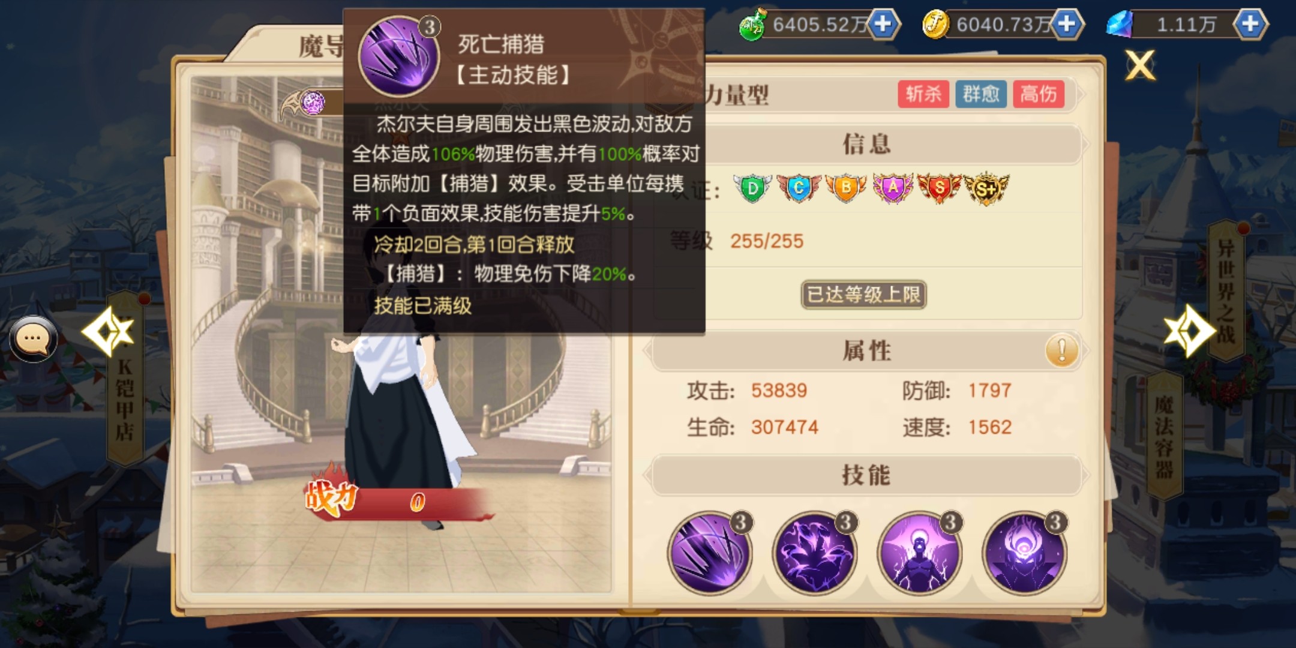Tap the first skill icon 死亡捕猎
Image resolution: width=1296 pixels, height=648 pixels.
coord(709,553)
